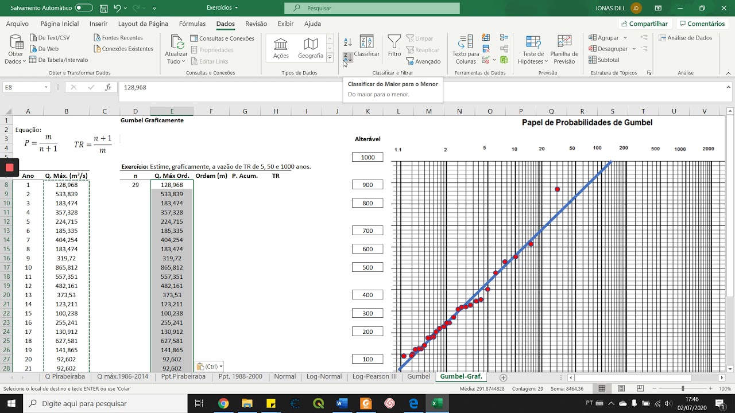735x413 pixels.
Task: Open the Name Box dropdown
Action: click(x=46, y=87)
